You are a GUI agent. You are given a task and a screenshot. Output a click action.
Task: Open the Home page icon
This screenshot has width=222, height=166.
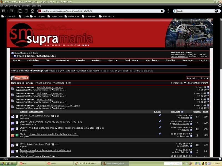click(32, 11)
